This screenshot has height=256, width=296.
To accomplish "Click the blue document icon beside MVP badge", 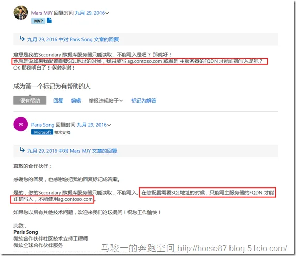I will (49, 20).
